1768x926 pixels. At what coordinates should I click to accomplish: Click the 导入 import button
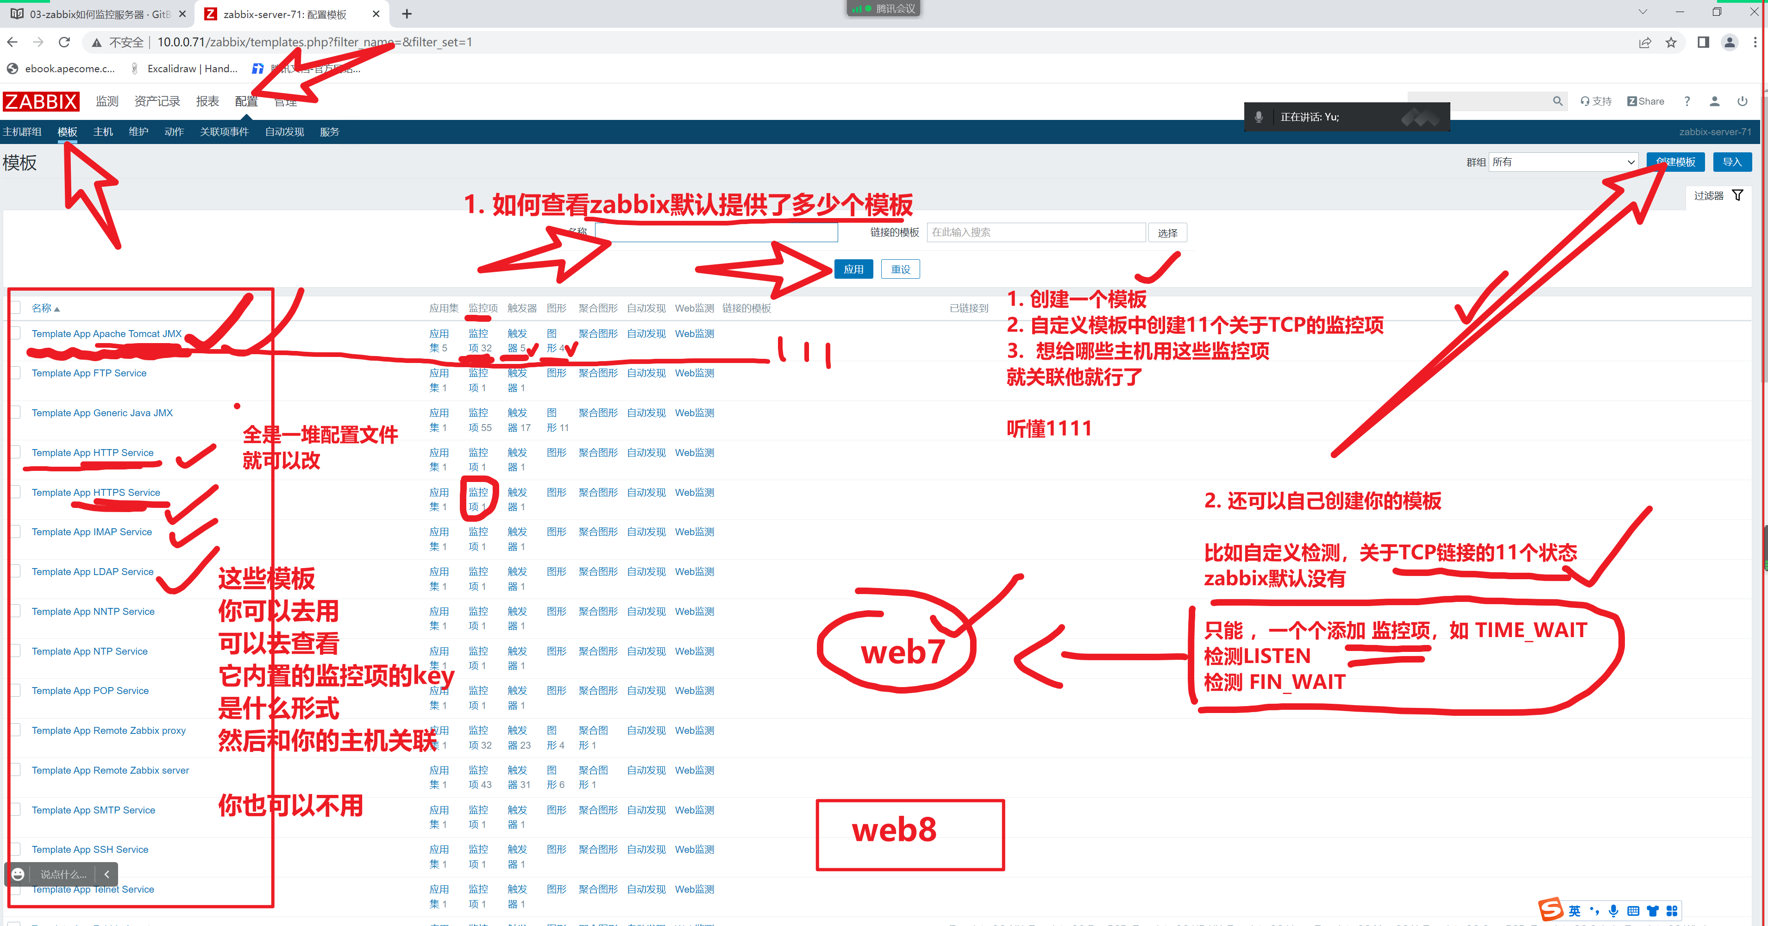pyautogui.click(x=1731, y=162)
